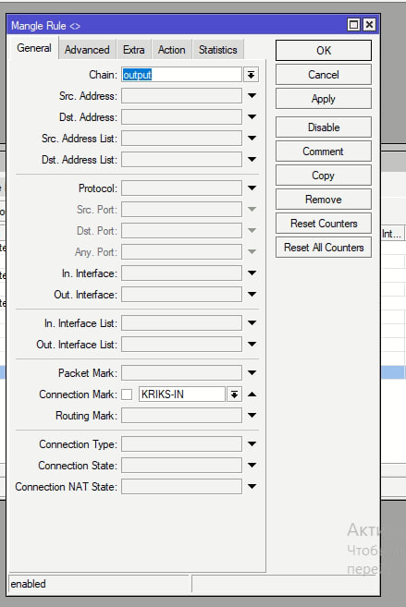Expand the Routing Mark option

tap(252, 416)
